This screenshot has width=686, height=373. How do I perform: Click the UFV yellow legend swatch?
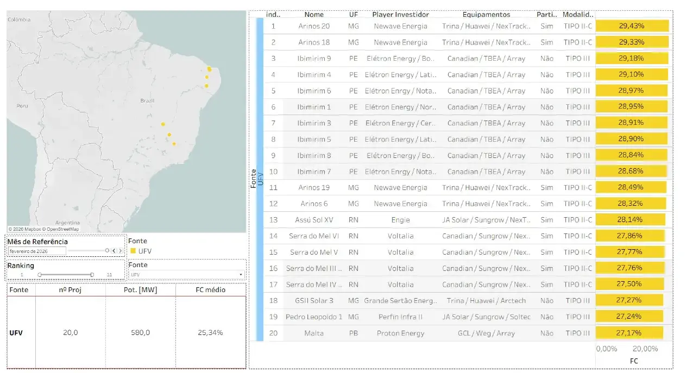coord(133,251)
